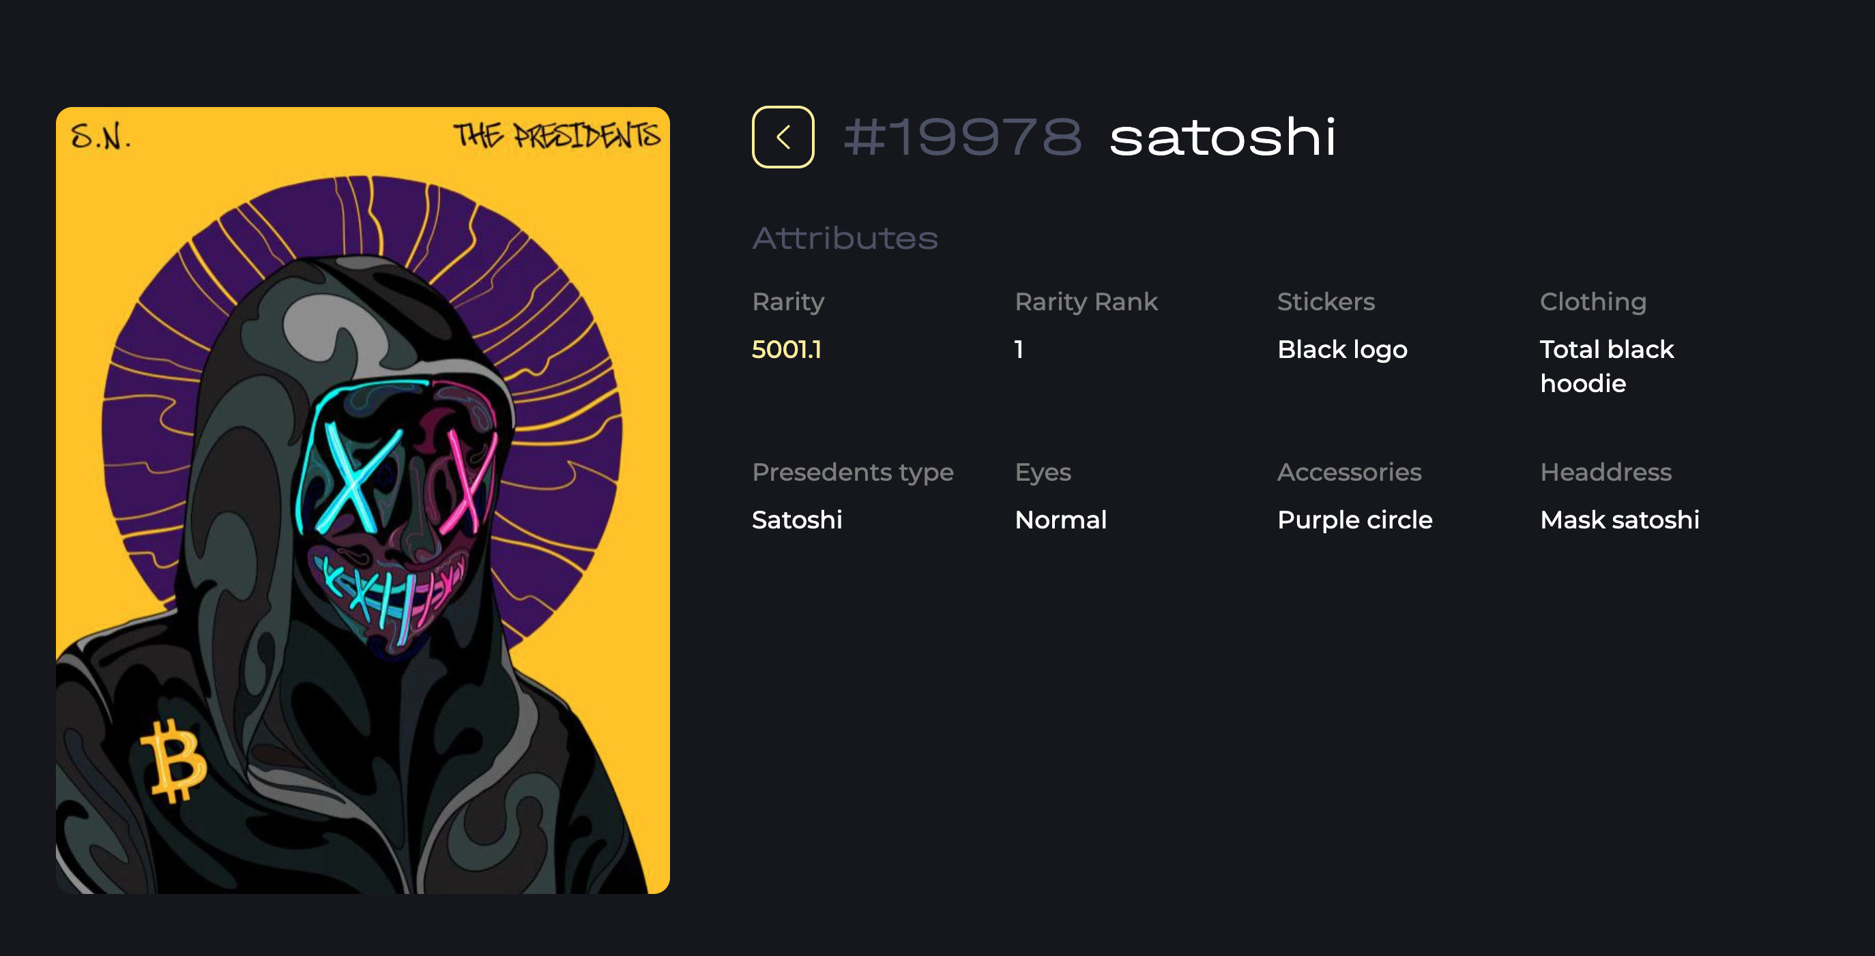Select the Purple circle accessory value

click(1354, 520)
